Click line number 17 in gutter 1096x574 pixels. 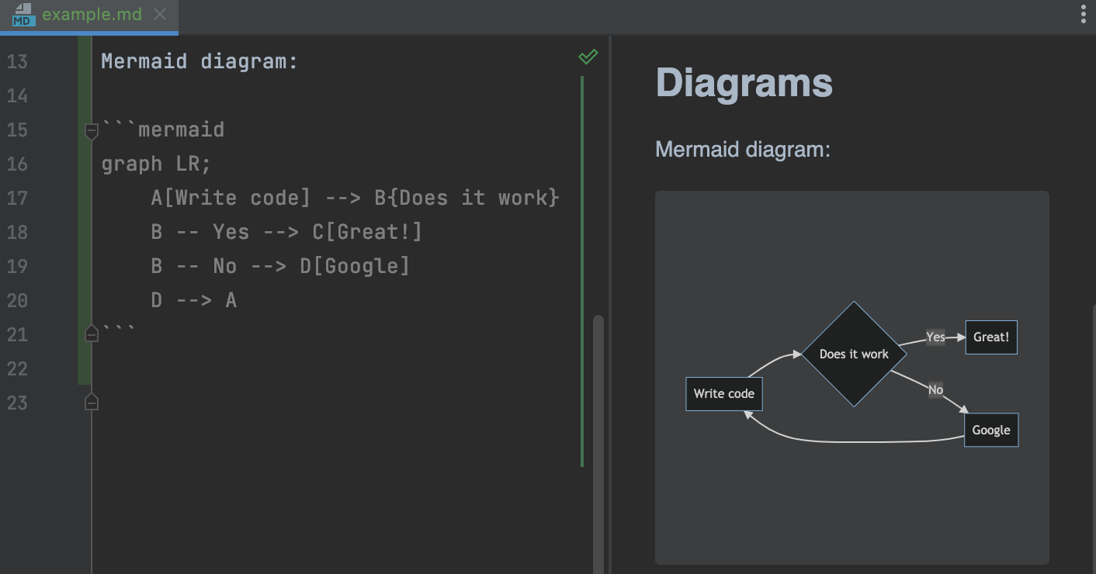point(17,198)
